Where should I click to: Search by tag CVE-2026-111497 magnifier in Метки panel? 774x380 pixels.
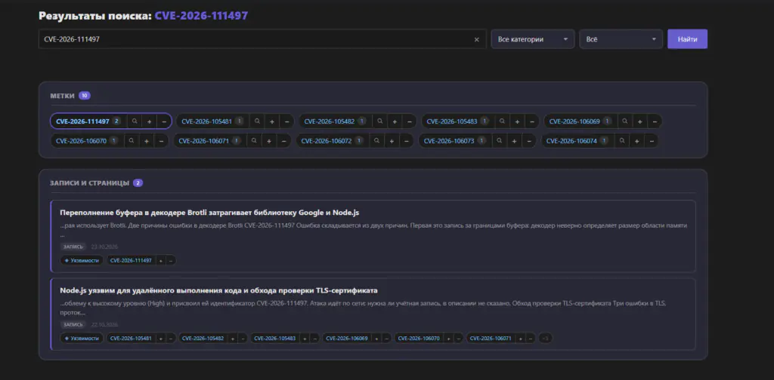tap(135, 121)
